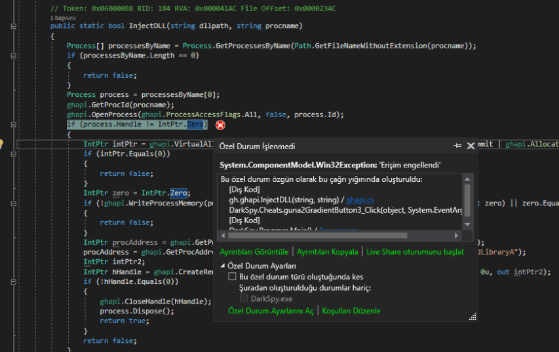Click GetFileNameWithoutExtension in the code
559x352 pixels.
pyautogui.click(x=371, y=46)
